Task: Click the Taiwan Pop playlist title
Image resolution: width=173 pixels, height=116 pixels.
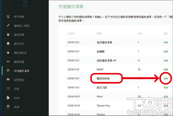Action: (x=103, y=106)
